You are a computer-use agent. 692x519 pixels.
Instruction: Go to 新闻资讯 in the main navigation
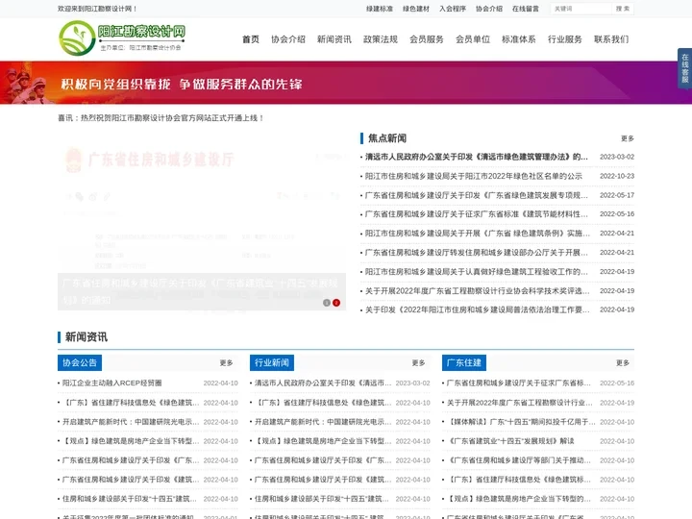click(334, 39)
